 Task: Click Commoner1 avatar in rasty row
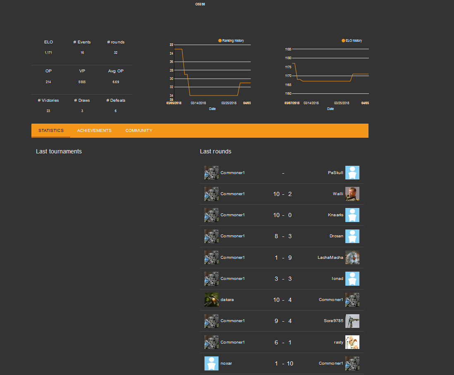[x=212, y=342]
